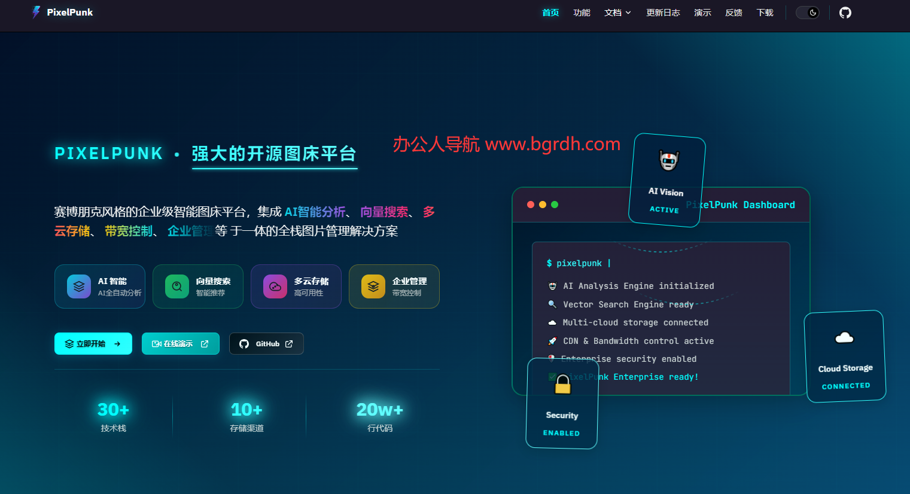Screen dimensions: 910x494
Task: Go to the 首页 nav item
Action: (x=550, y=13)
